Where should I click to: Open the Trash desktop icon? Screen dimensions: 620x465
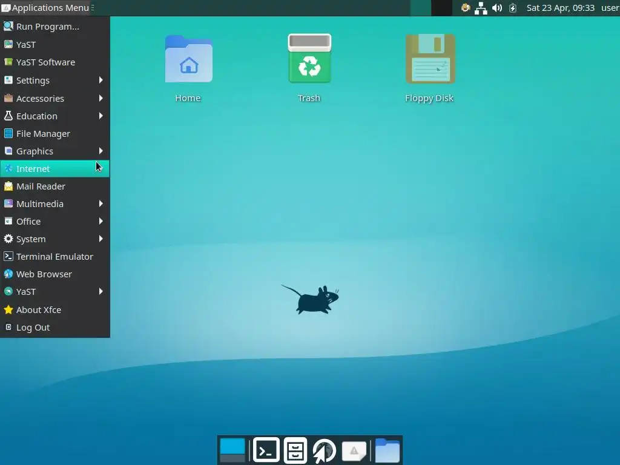[309, 59]
